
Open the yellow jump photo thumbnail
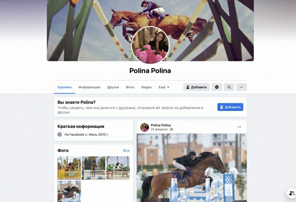point(69,168)
